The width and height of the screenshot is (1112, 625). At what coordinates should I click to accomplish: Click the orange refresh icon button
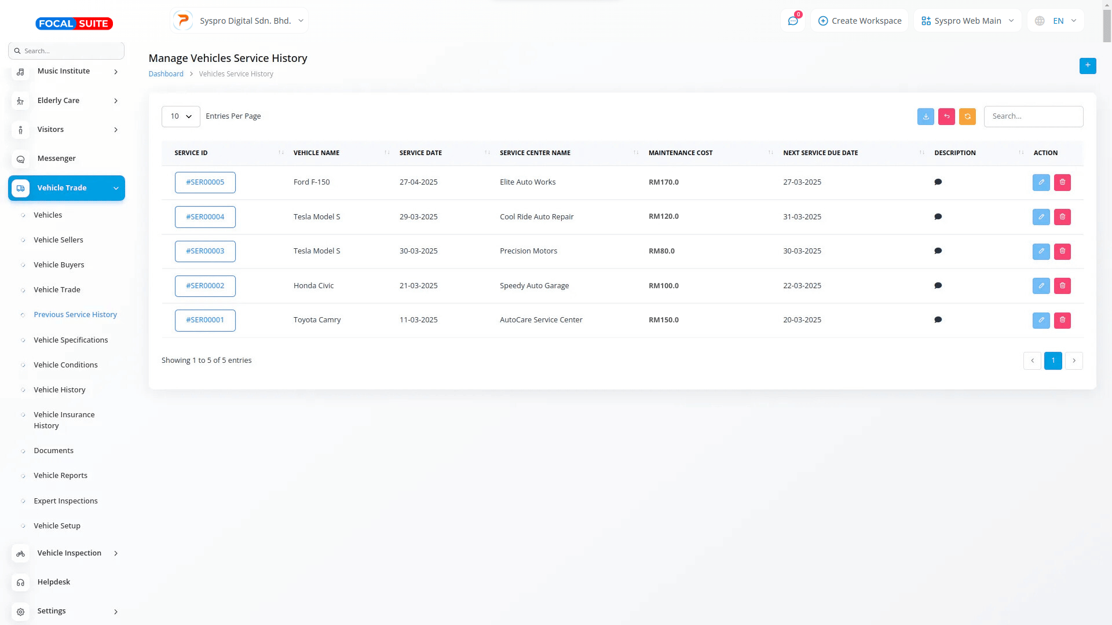pos(967,116)
